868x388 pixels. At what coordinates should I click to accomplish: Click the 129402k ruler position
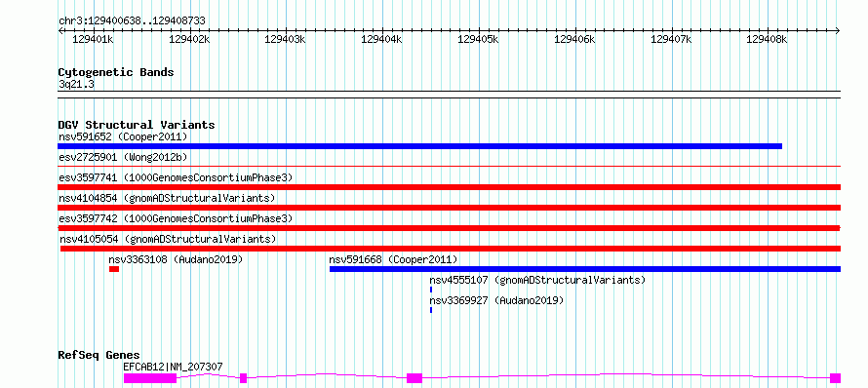pos(190,39)
